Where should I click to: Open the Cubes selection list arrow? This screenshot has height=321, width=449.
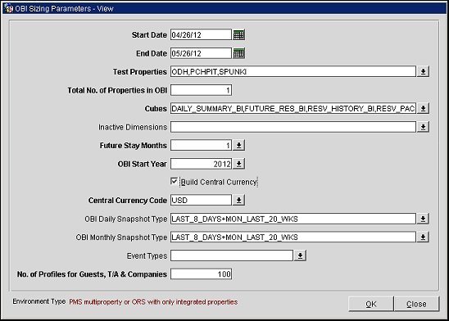tap(423, 108)
